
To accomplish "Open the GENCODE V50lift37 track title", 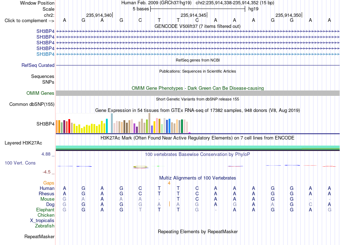I will tap(197, 26).
